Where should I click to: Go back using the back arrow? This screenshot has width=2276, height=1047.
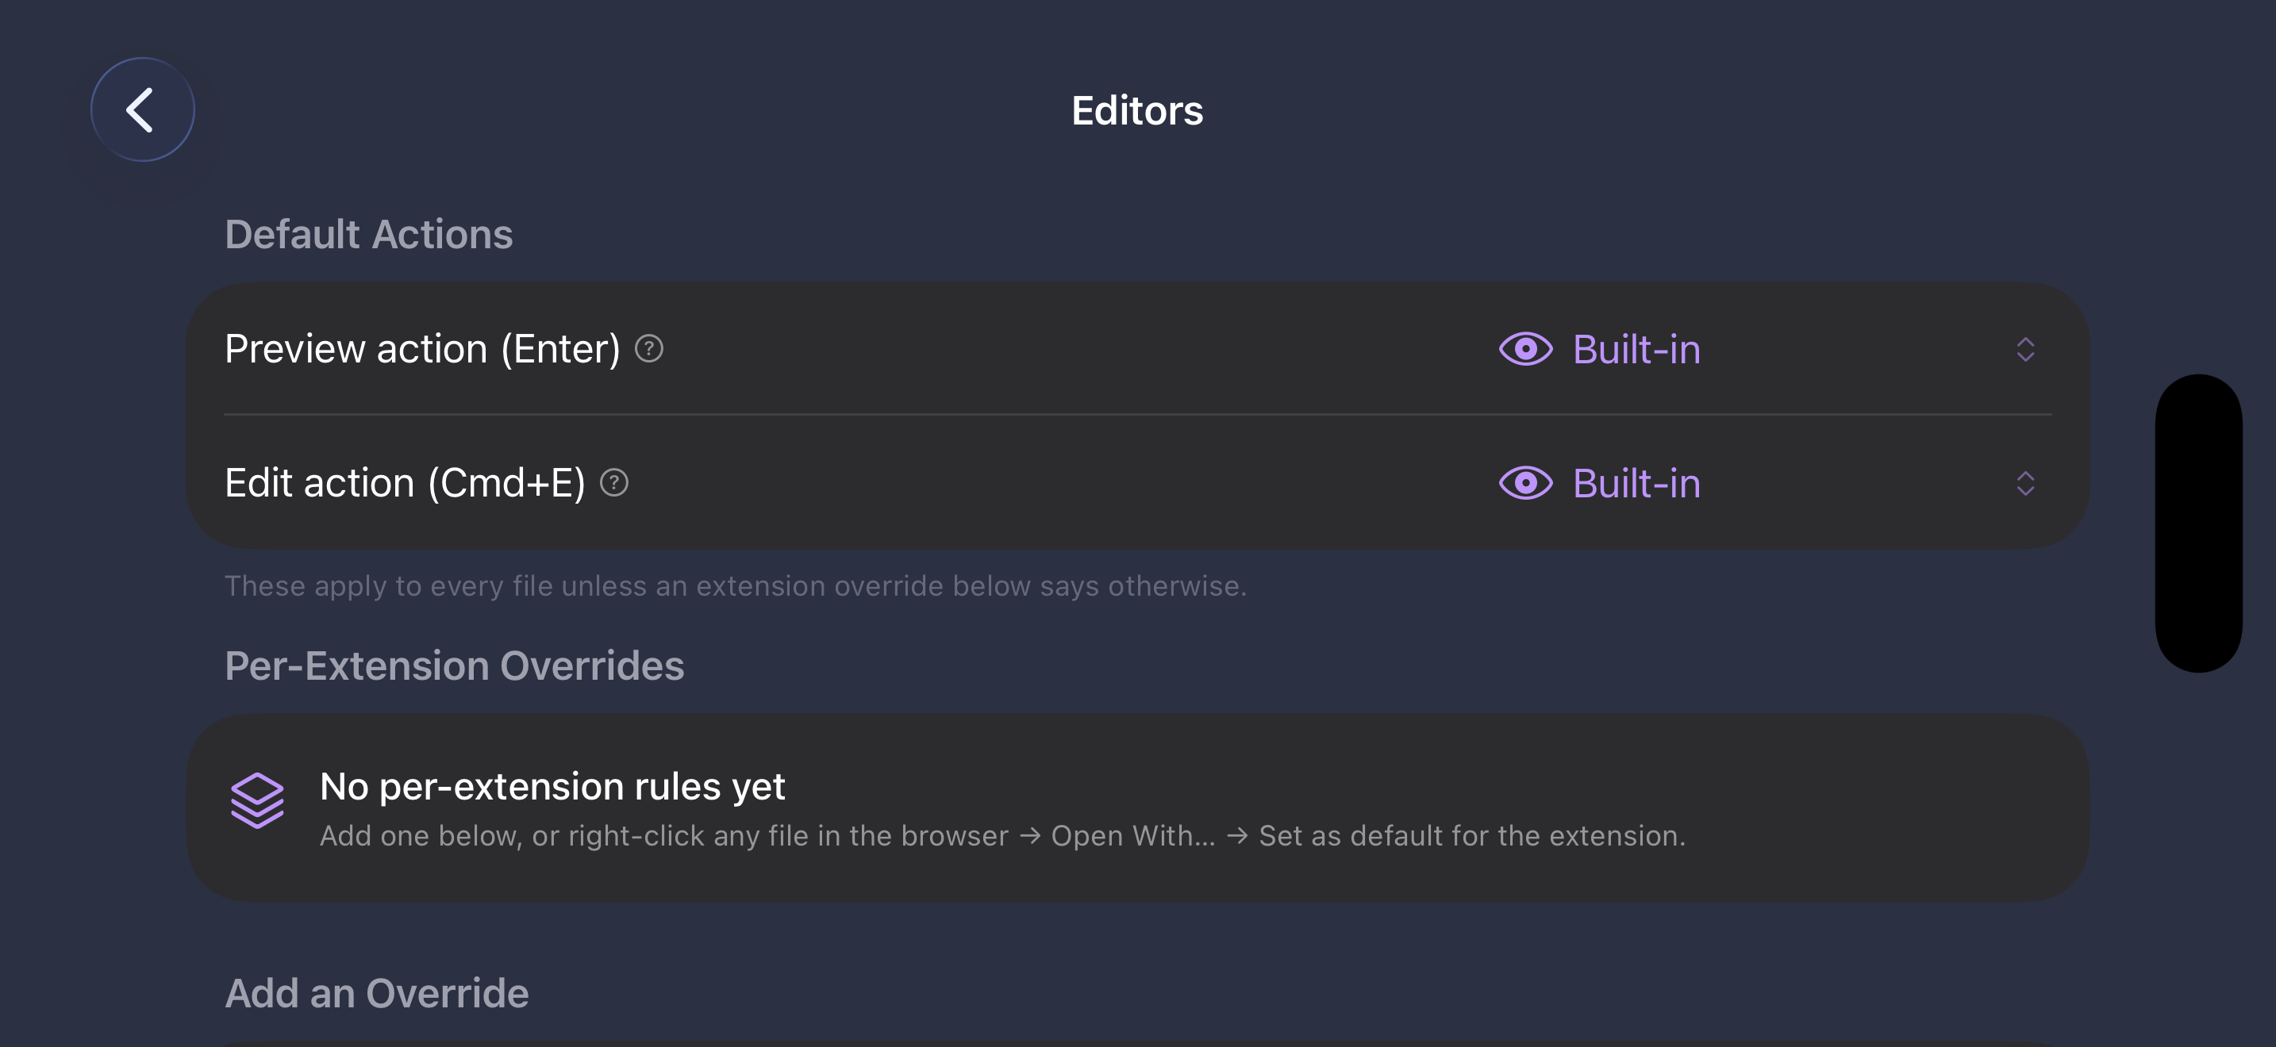coord(142,109)
